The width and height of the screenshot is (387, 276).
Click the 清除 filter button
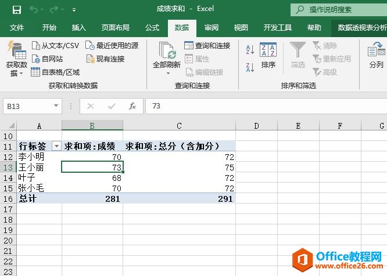tap(325, 46)
